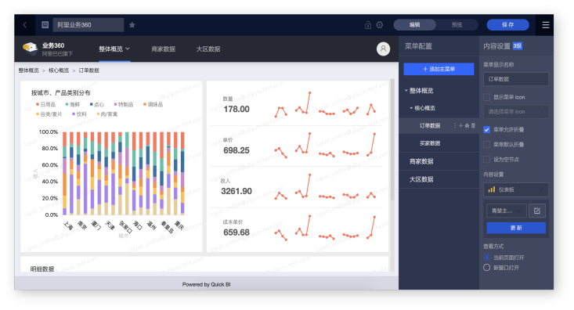The width and height of the screenshot is (574, 310).
Task: Check the 设为空节点 checkbox
Action: coord(487,159)
